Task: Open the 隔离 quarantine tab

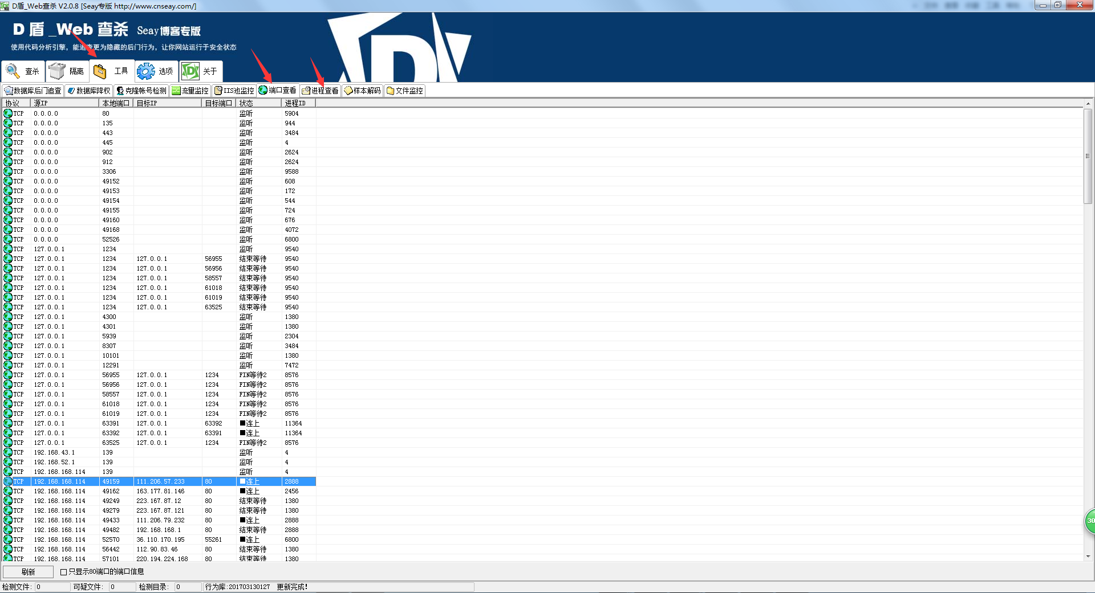Action: coord(67,71)
